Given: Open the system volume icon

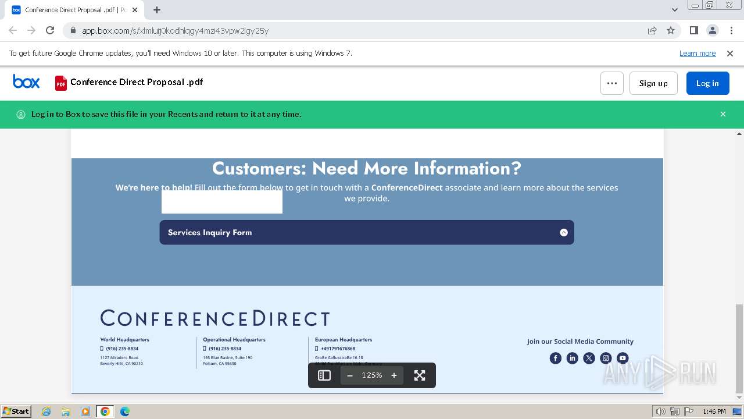Looking at the screenshot, I should pyautogui.click(x=661, y=411).
